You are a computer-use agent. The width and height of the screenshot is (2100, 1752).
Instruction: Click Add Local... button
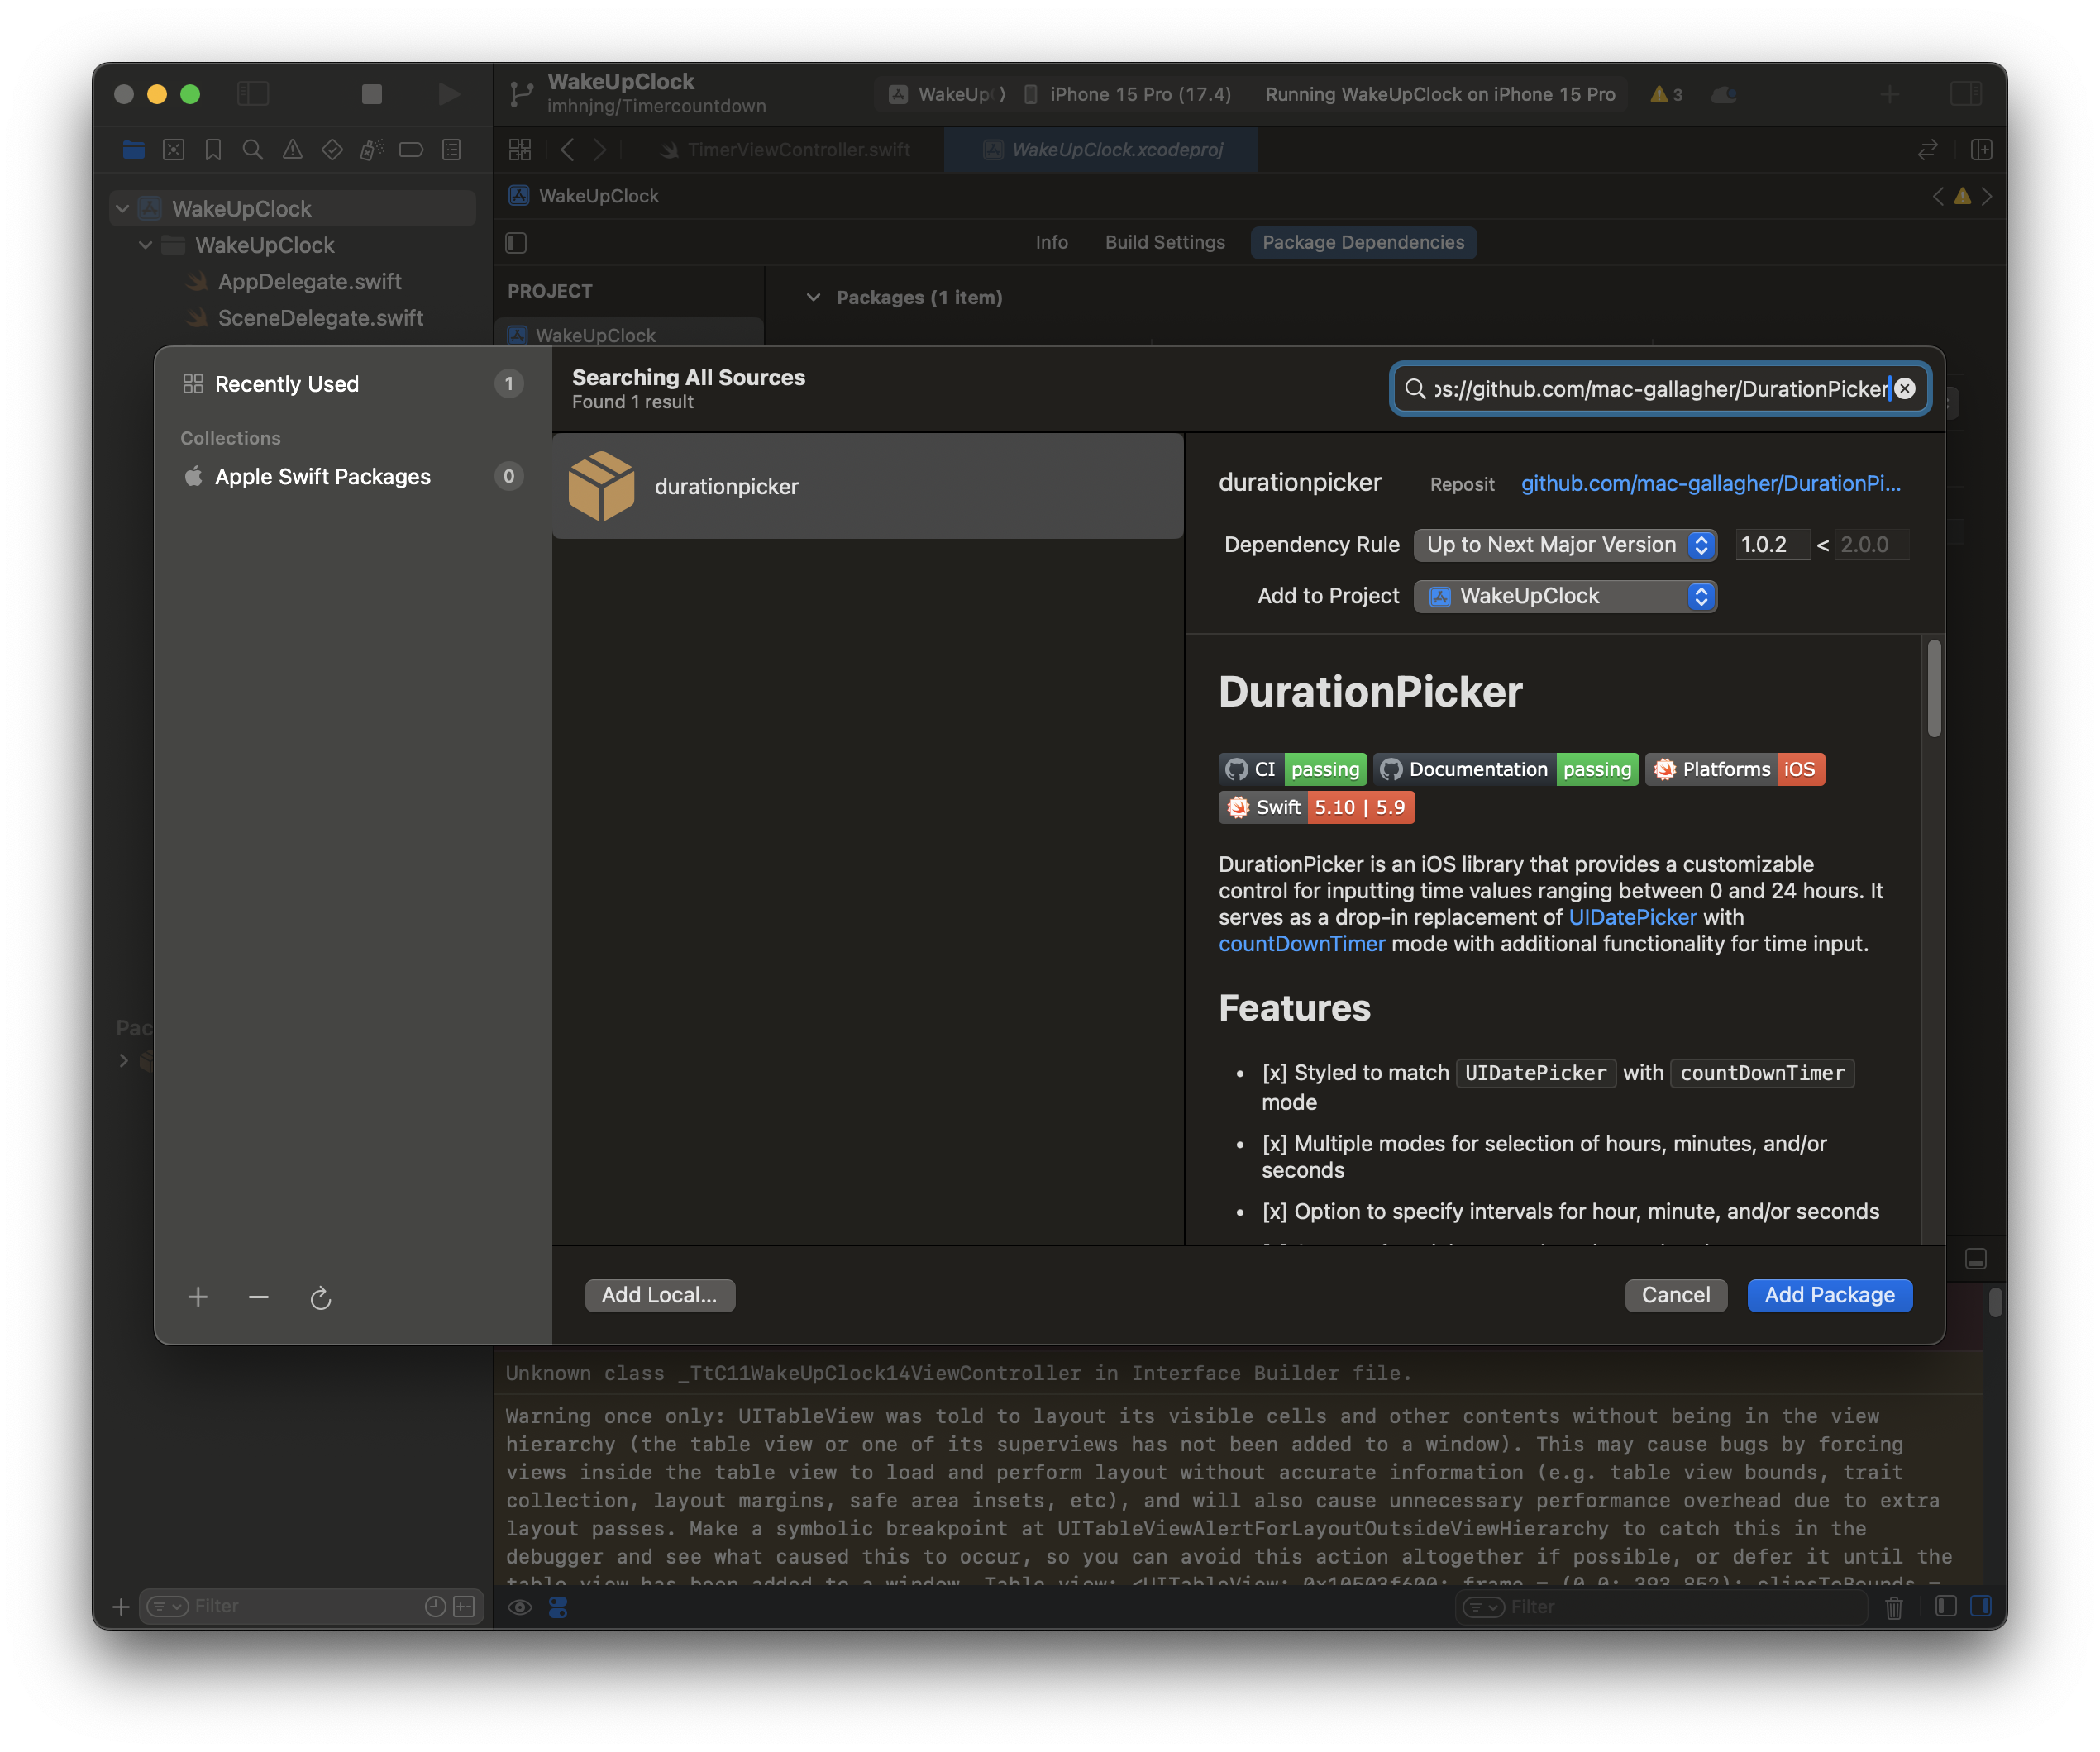click(659, 1295)
